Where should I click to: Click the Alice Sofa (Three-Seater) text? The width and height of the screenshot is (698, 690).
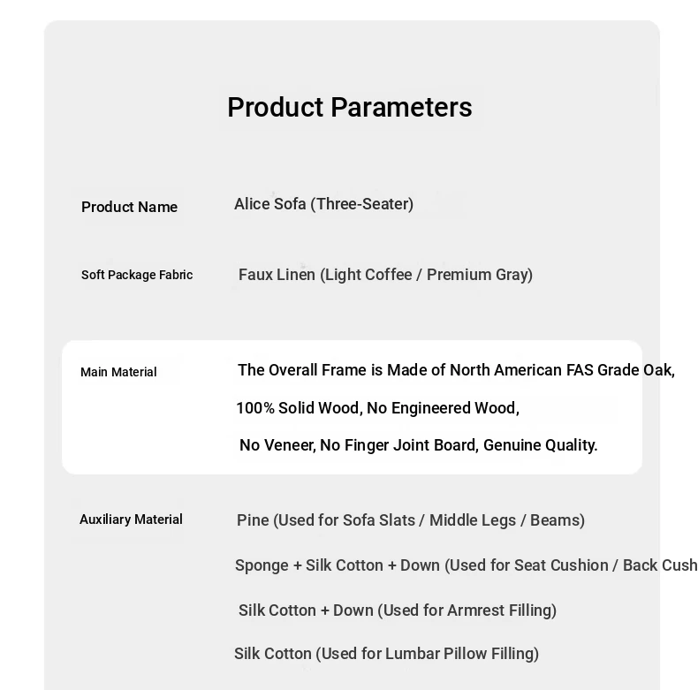click(323, 204)
